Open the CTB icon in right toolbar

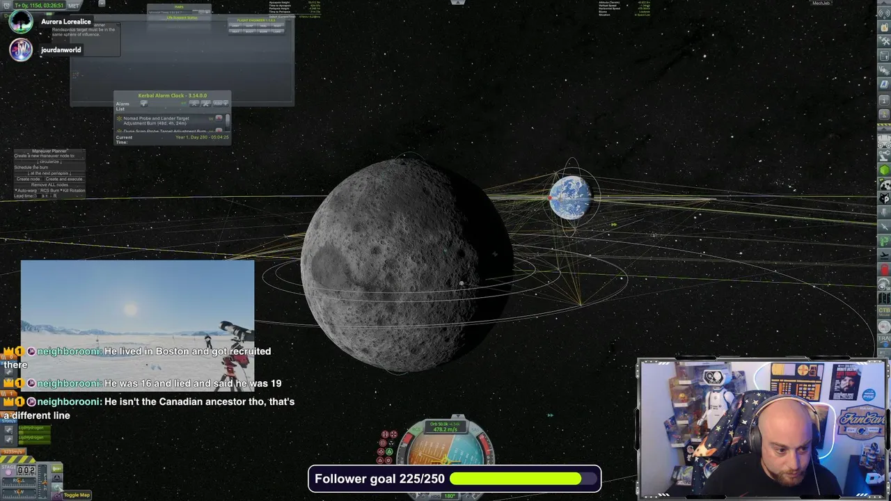click(884, 312)
